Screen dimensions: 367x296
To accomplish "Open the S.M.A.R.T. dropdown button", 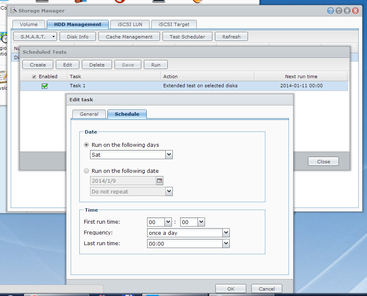I will [35, 37].
